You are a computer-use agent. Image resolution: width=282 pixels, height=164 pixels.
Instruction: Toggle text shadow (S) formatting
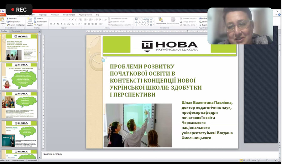click(x=61, y=24)
